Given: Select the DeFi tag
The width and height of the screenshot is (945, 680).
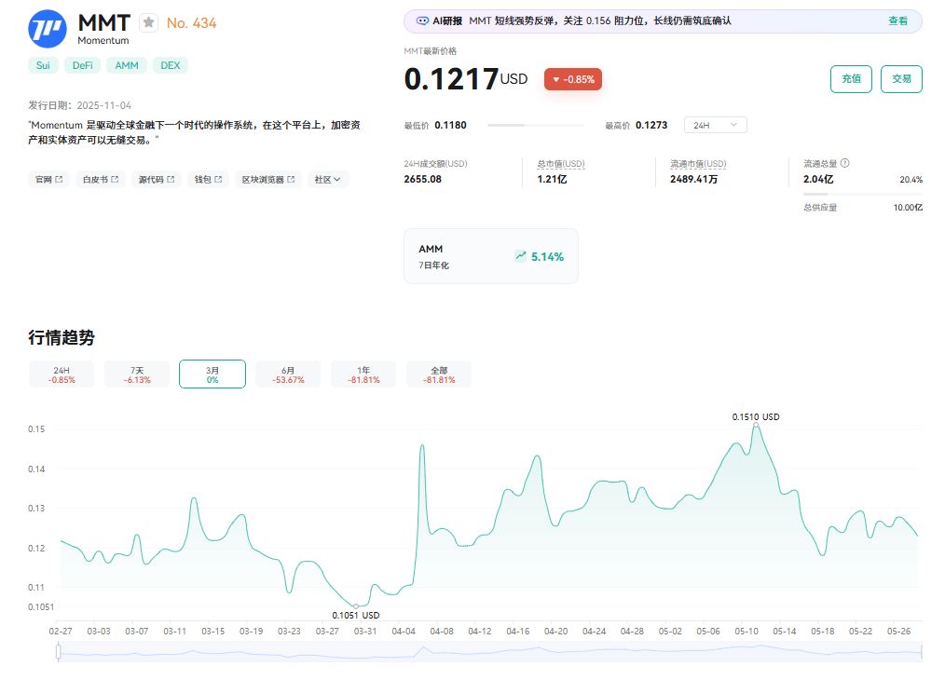Looking at the screenshot, I should (x=83, y=65).
